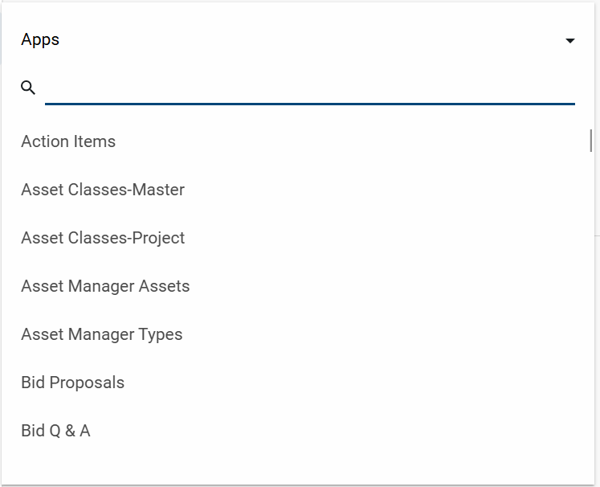Focus the app search text field
Viewport: 600px width, 487px height.
[x=309, y=88]
